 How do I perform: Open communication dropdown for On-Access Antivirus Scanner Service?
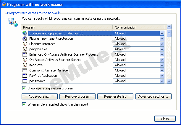(162, 60)
